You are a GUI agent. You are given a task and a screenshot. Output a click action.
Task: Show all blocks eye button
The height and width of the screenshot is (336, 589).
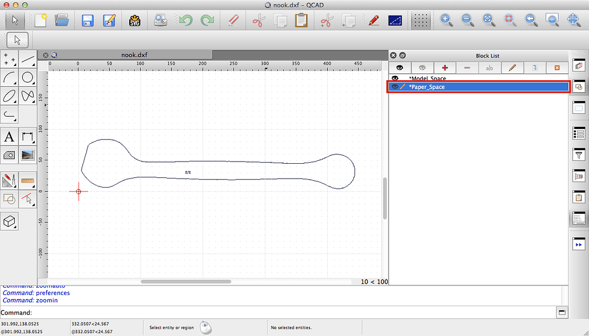tap(399, 68)
